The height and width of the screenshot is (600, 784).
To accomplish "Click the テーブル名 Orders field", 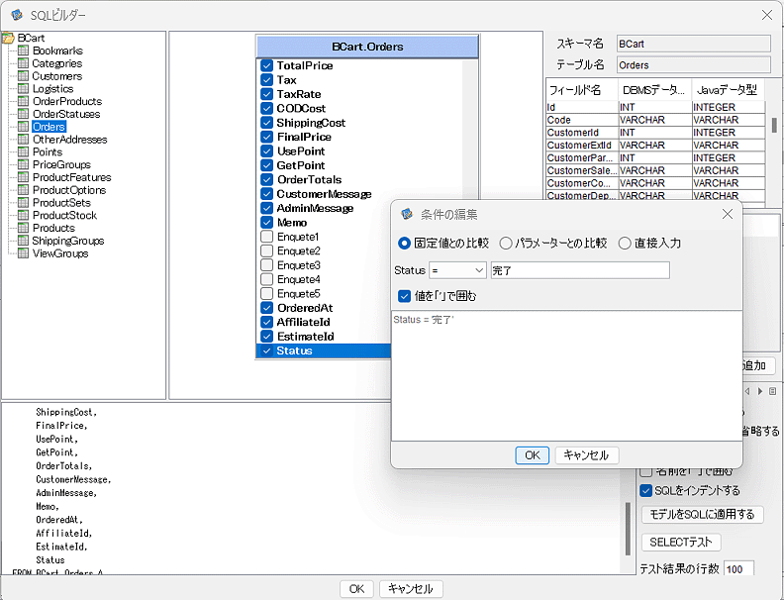I will tap(693, 65).
